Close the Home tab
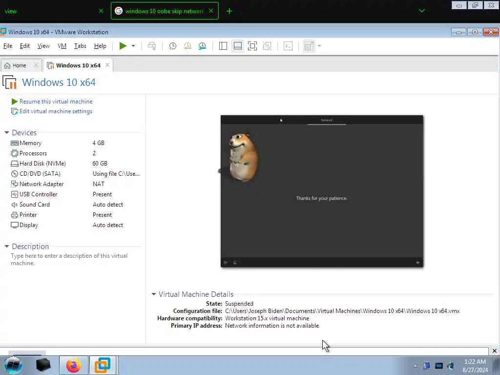Image resolution: width=500 pixels, height=375 pixels. point(36,65)
